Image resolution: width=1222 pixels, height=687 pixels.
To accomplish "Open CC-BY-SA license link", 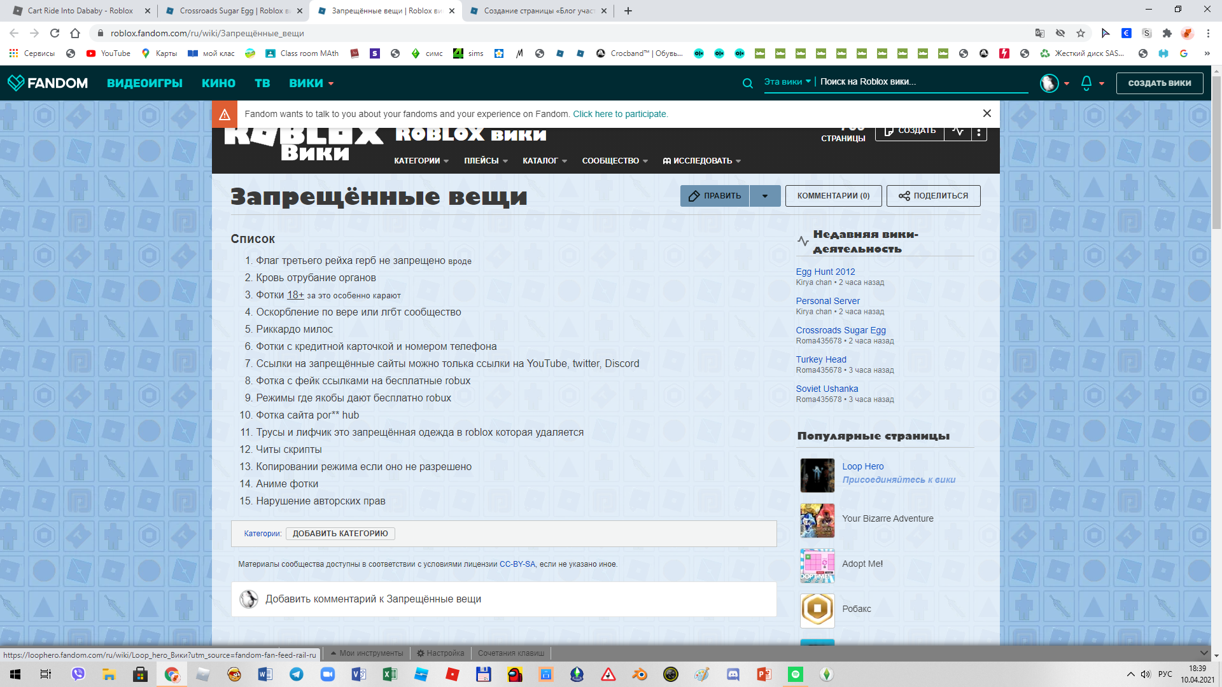I will [517, 564].
